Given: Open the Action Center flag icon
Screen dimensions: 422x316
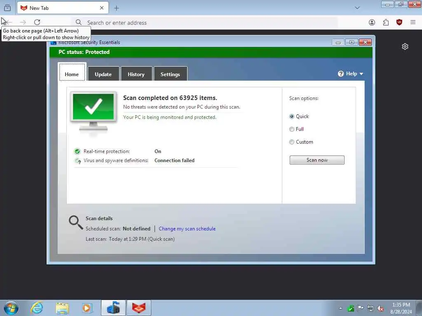Looking at the screenshot, I should click(x=360, y=308).
